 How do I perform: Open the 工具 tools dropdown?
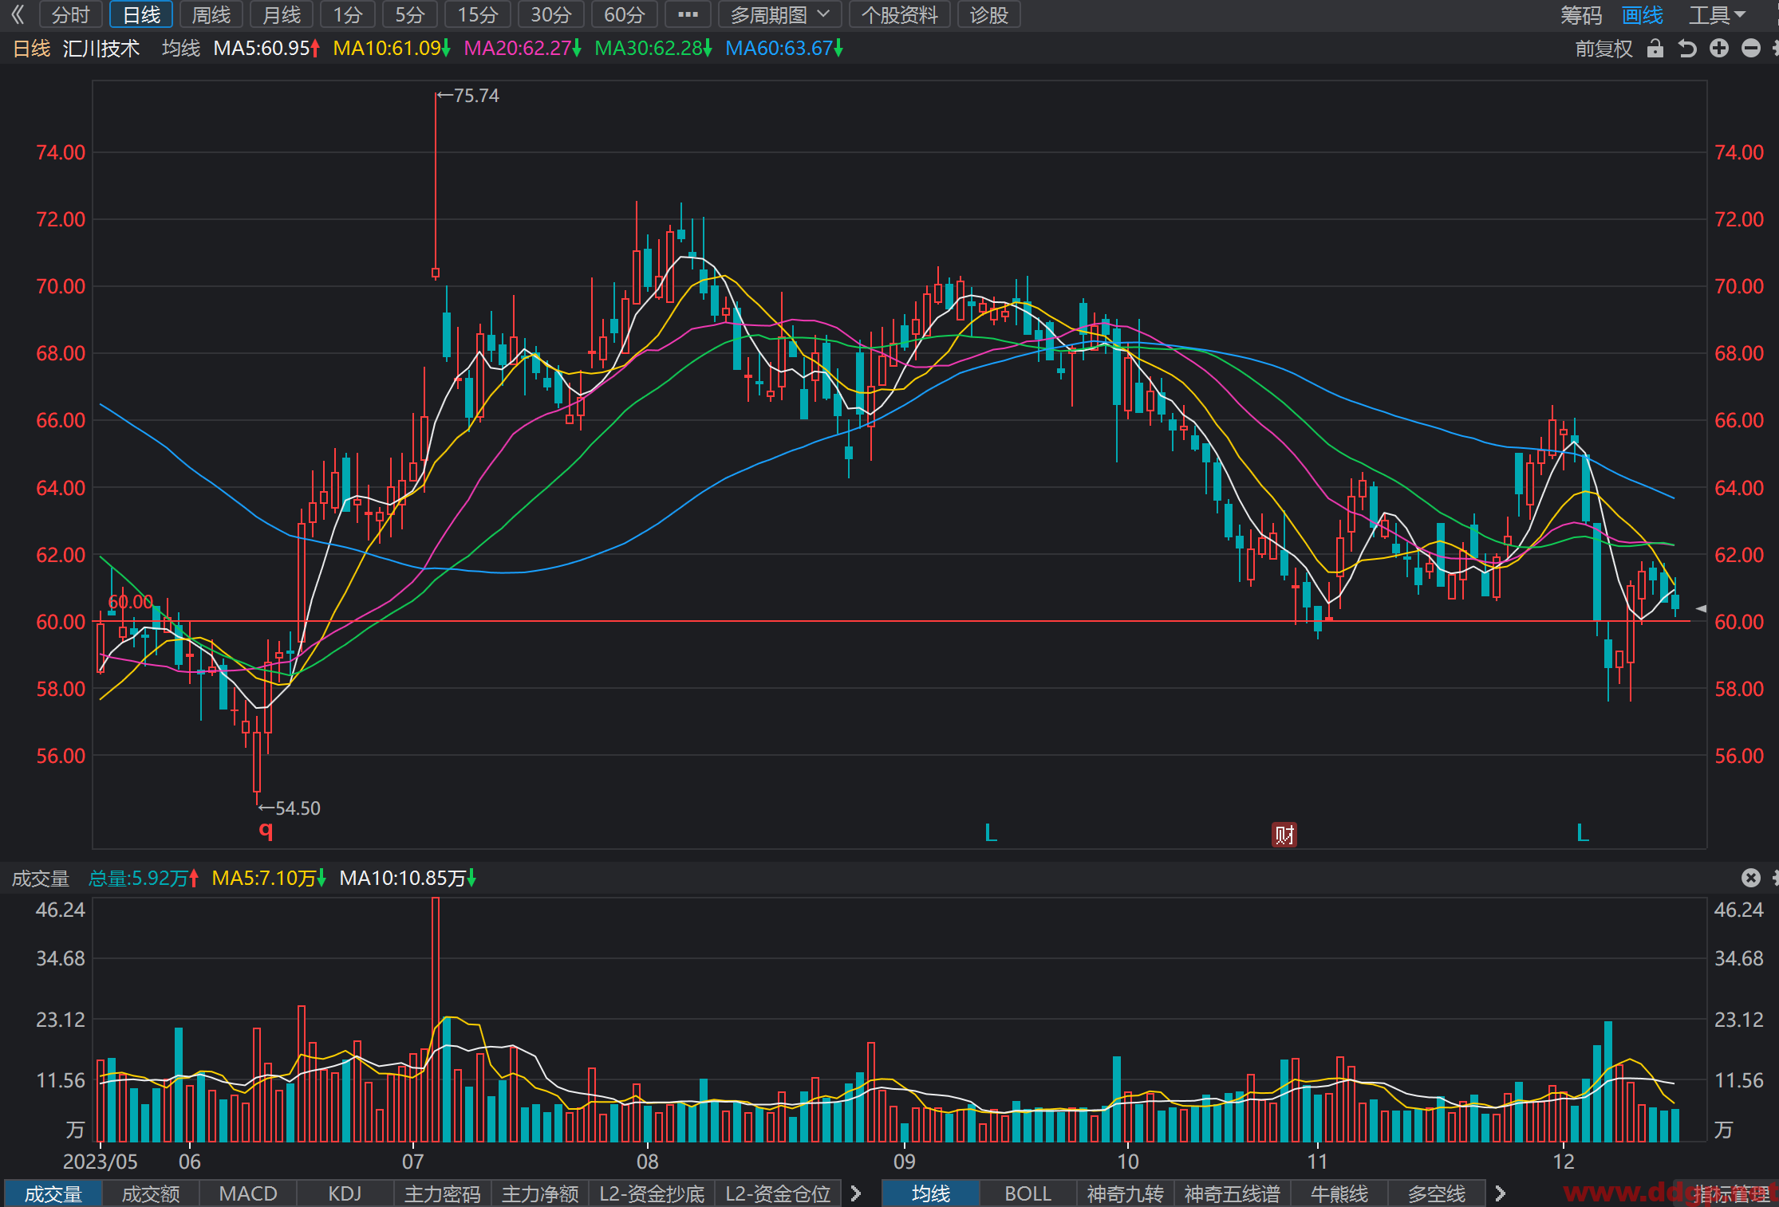pyautogui.click(x=1718, y=14)
